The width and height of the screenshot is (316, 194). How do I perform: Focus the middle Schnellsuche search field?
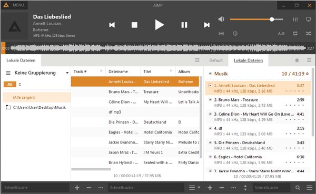(146, 188)
